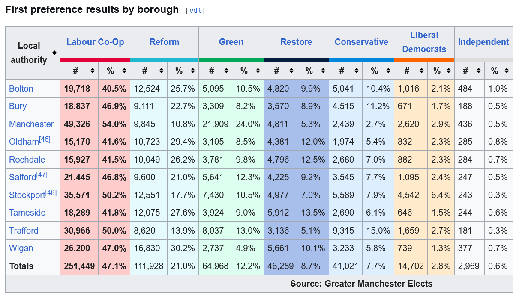Sort by Conservative vote count
This screenshot has height=293, width=513.
[357, 71]
